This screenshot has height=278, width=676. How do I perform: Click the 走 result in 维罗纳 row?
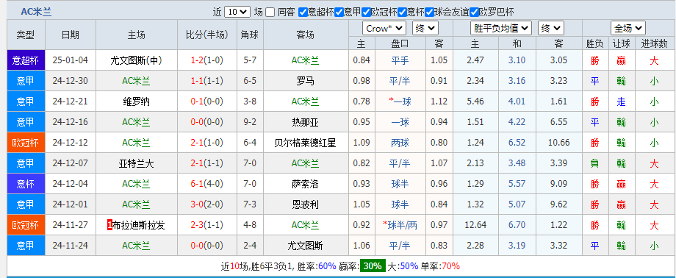click(621, 101)
